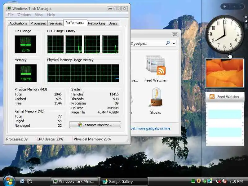Click the network disconnected tray icon

pos(219,181)
